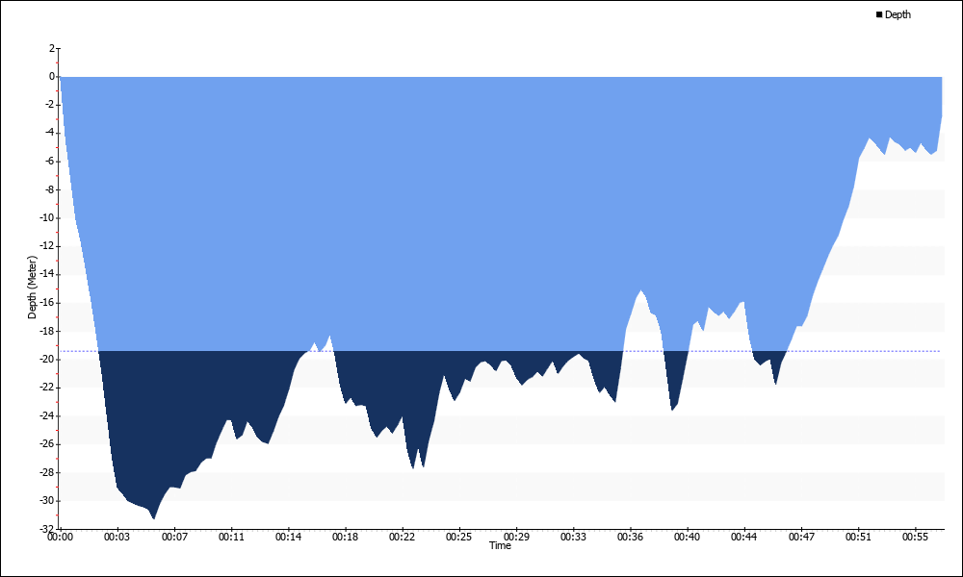This screenshot has width=963, height=577.
Task: Click the 00:07 time axis label
Action: [x=174, y=538]
